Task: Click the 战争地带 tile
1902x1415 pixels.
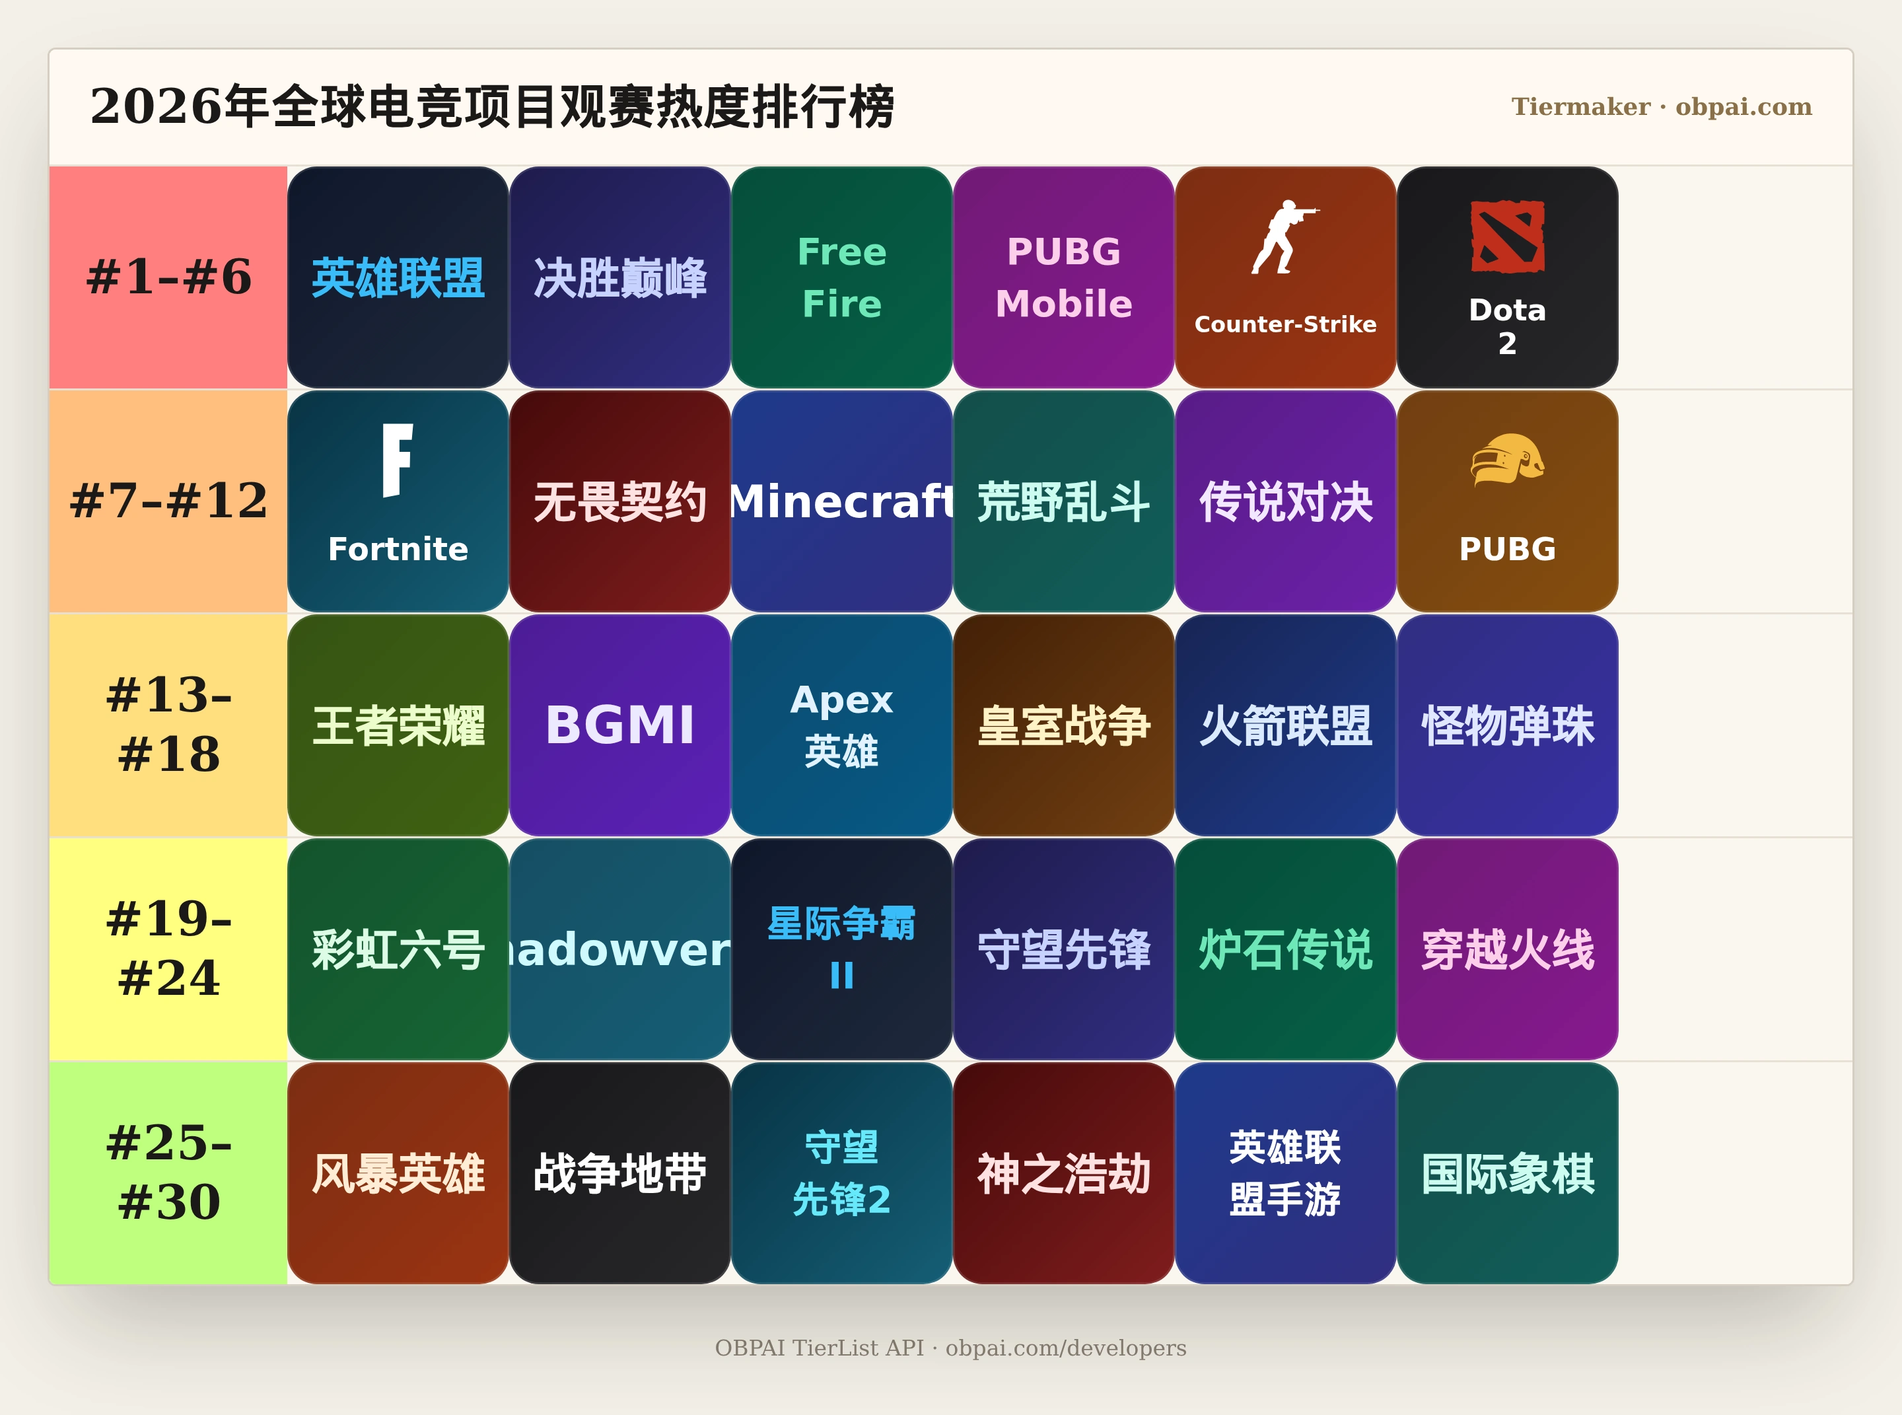Action: pos(620,1173)
